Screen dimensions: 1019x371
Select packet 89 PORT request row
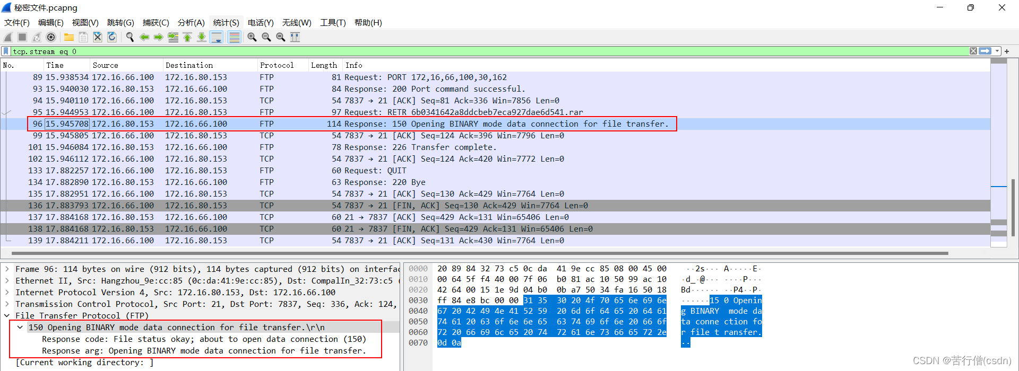(495, 77)
